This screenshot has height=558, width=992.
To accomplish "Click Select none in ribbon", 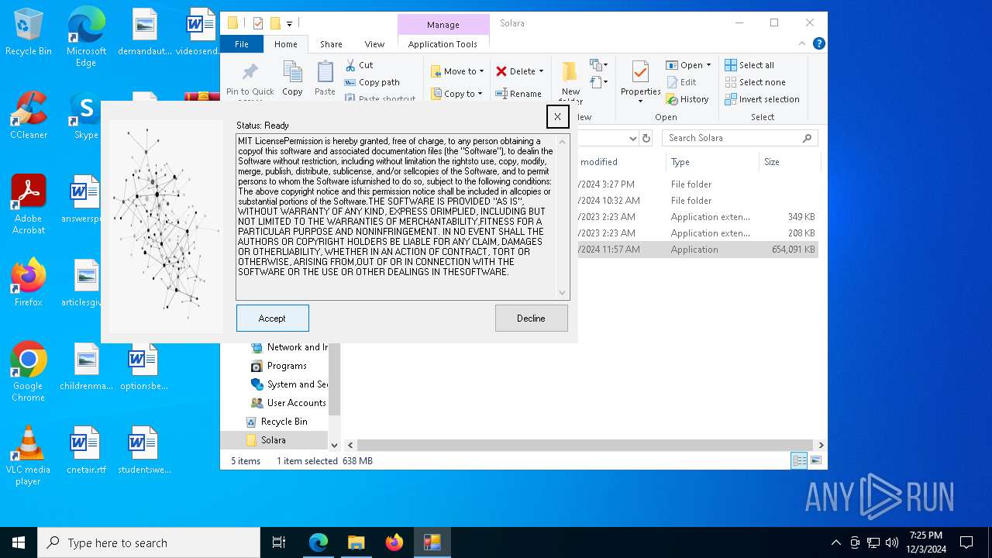I will tap(755, 82).
